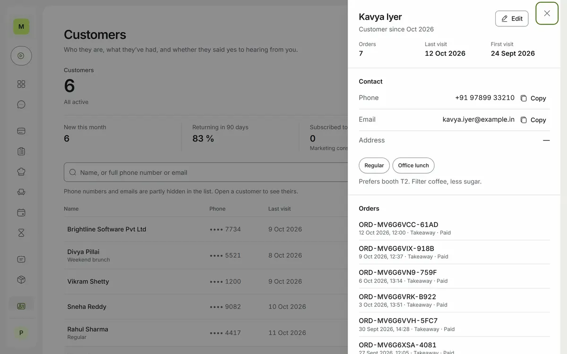Click the masked phone •••• 9082
567x354 pixels.
point(225,307)
